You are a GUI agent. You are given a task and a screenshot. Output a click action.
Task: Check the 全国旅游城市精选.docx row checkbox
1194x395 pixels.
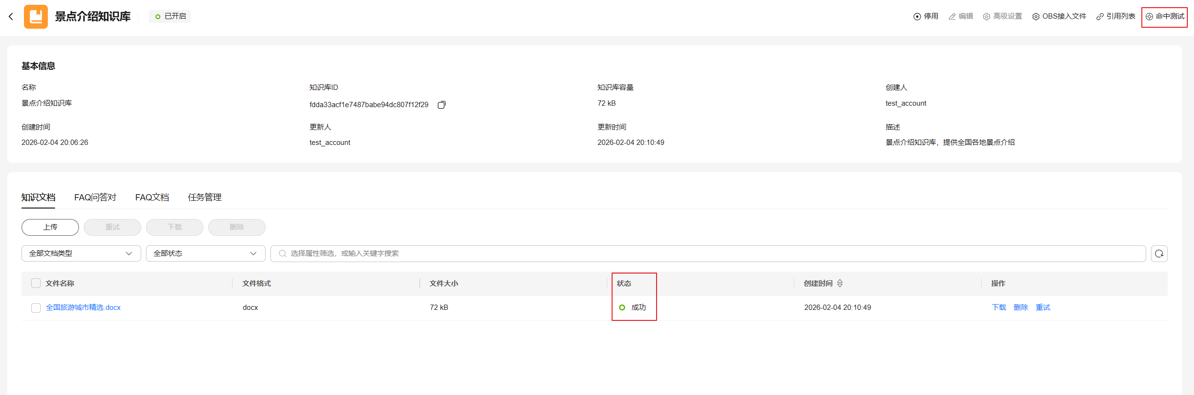tap(36, 308)
